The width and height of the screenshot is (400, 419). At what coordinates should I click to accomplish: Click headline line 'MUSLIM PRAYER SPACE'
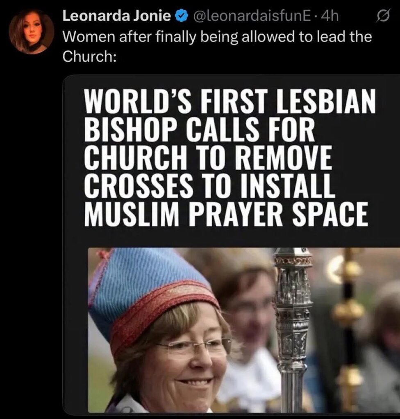pos(227,214)
